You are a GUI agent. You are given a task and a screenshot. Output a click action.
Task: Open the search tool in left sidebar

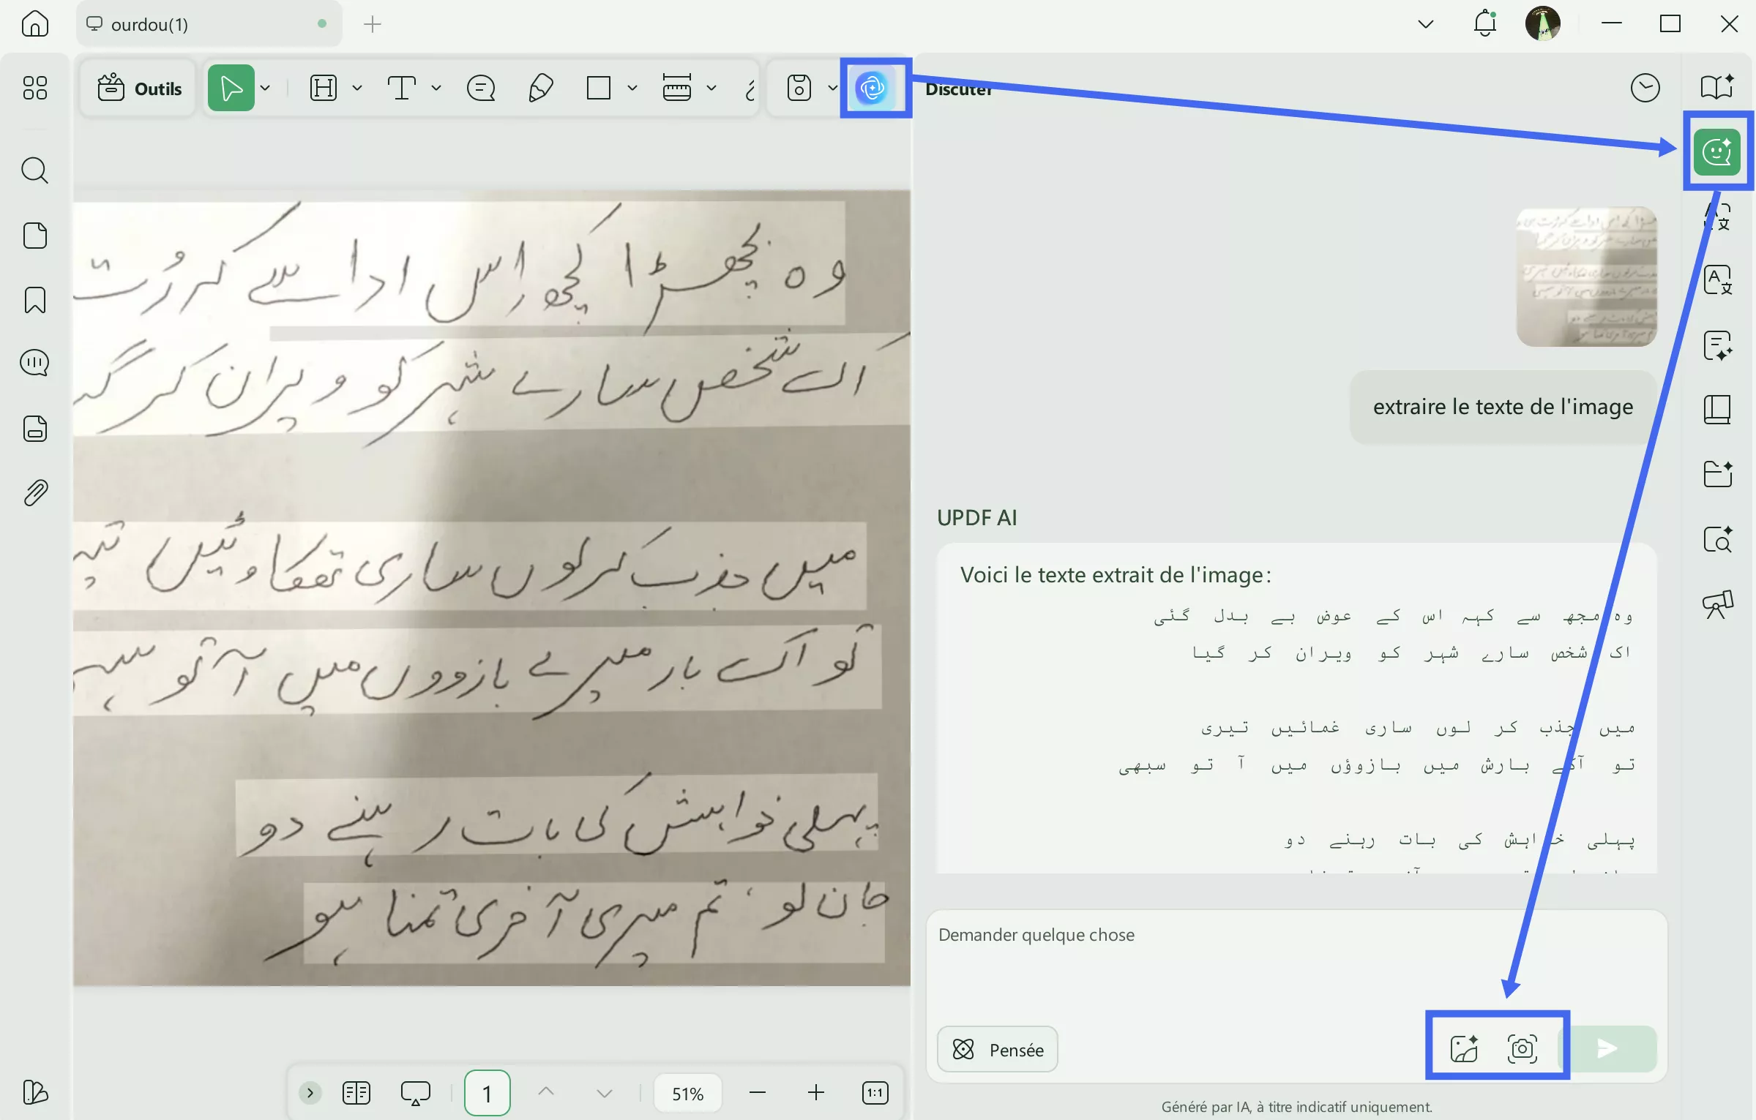coord(34,170)
